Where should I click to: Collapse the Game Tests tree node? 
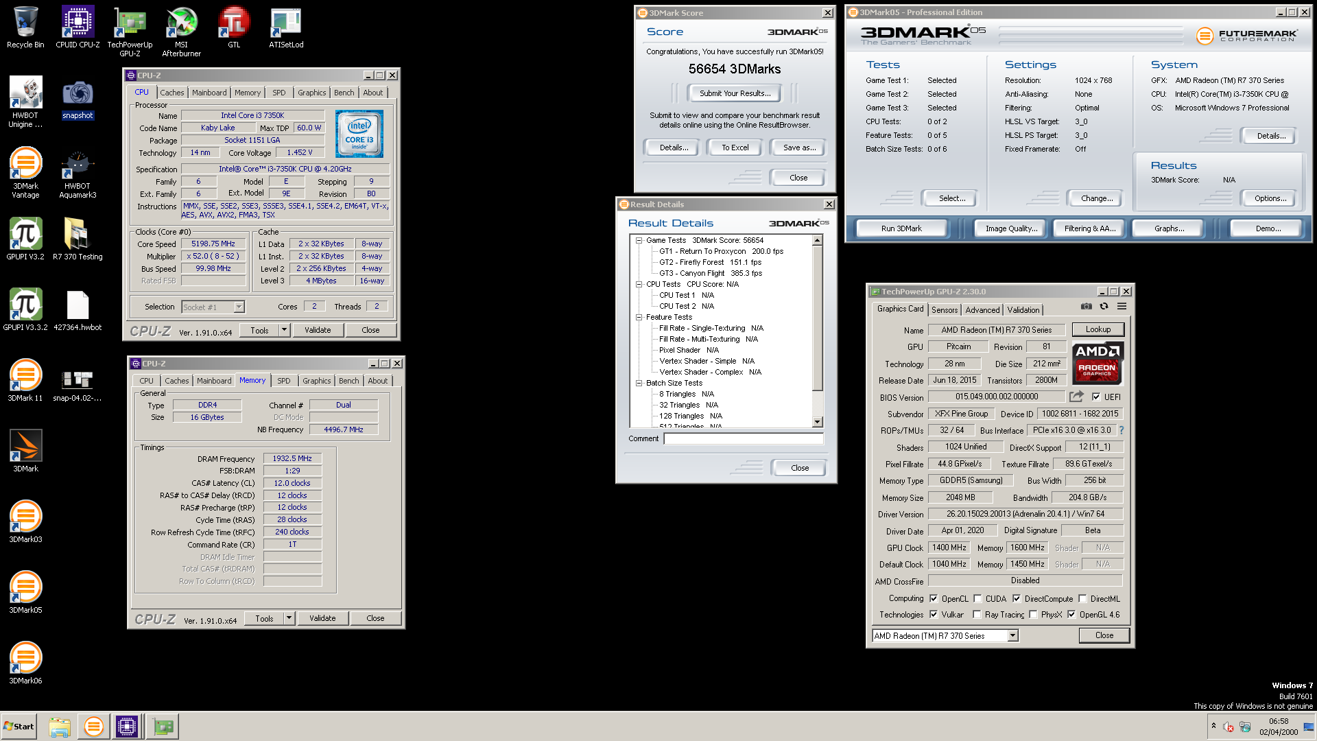click(639, 240)
